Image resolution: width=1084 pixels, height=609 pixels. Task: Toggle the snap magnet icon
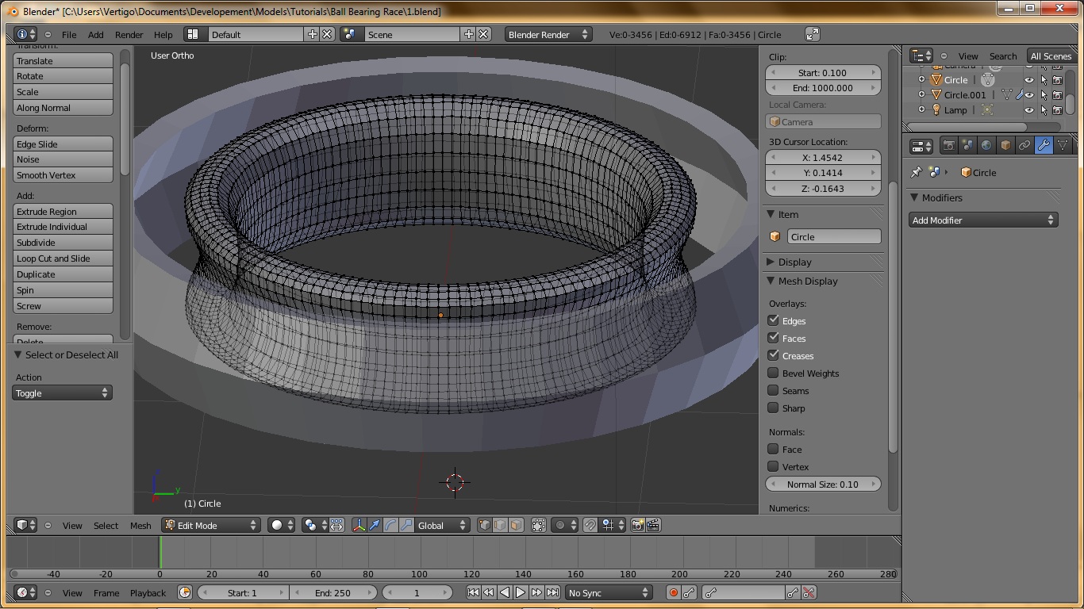(x=590, y=525)
